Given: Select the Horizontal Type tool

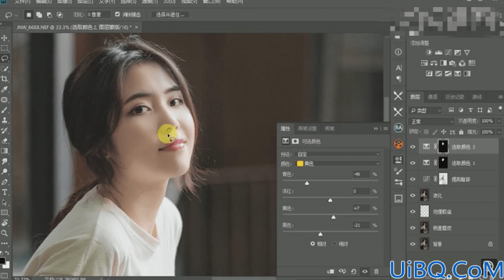Looking at the screenshot, I should coord(4,192).
